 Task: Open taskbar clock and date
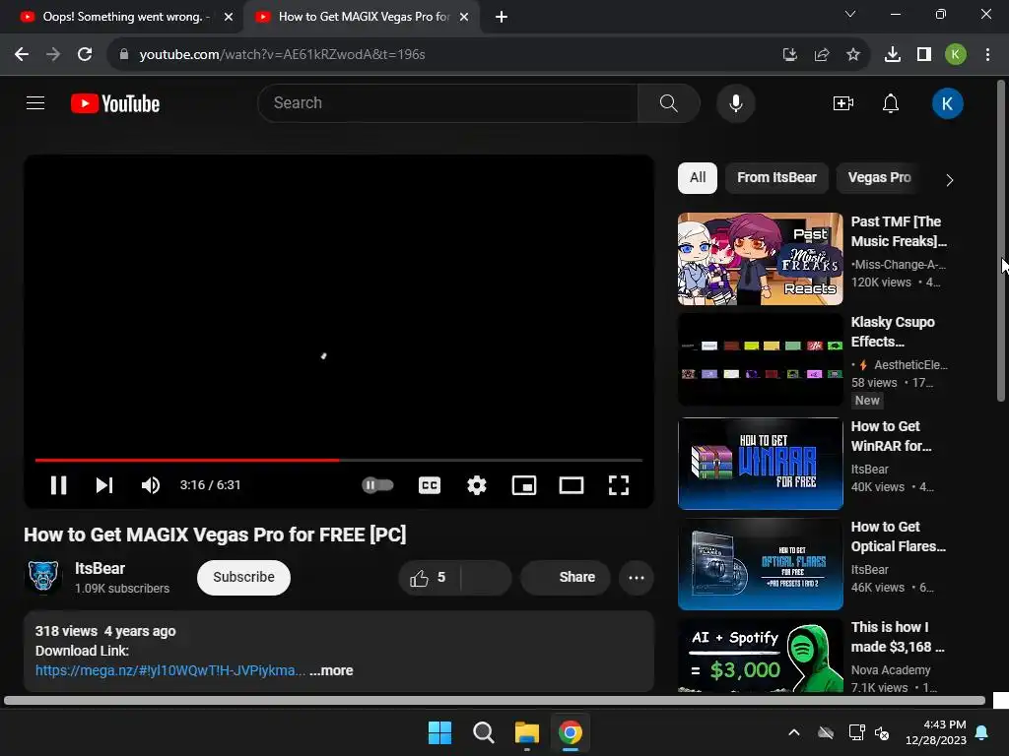pyautogui.click(x=936, y=732)
